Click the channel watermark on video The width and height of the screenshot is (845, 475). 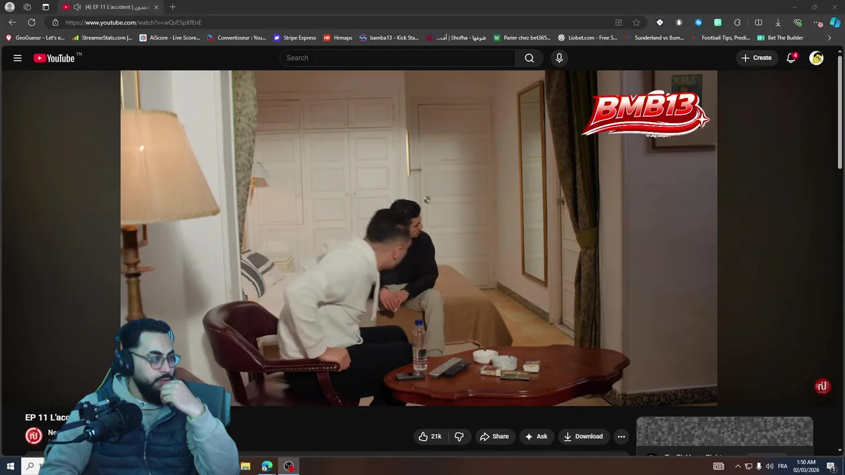tap(822, 387)
